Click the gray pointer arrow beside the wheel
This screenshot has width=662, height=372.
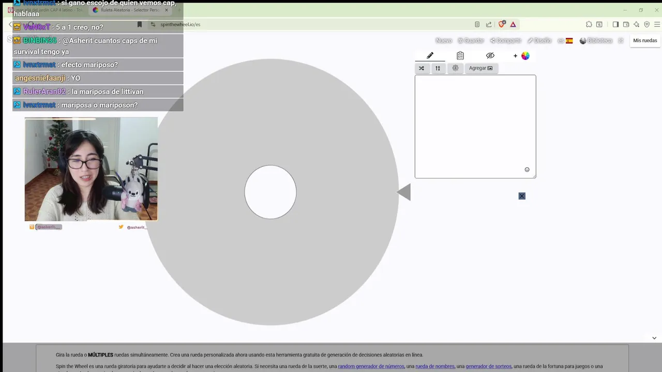point(404,192)
